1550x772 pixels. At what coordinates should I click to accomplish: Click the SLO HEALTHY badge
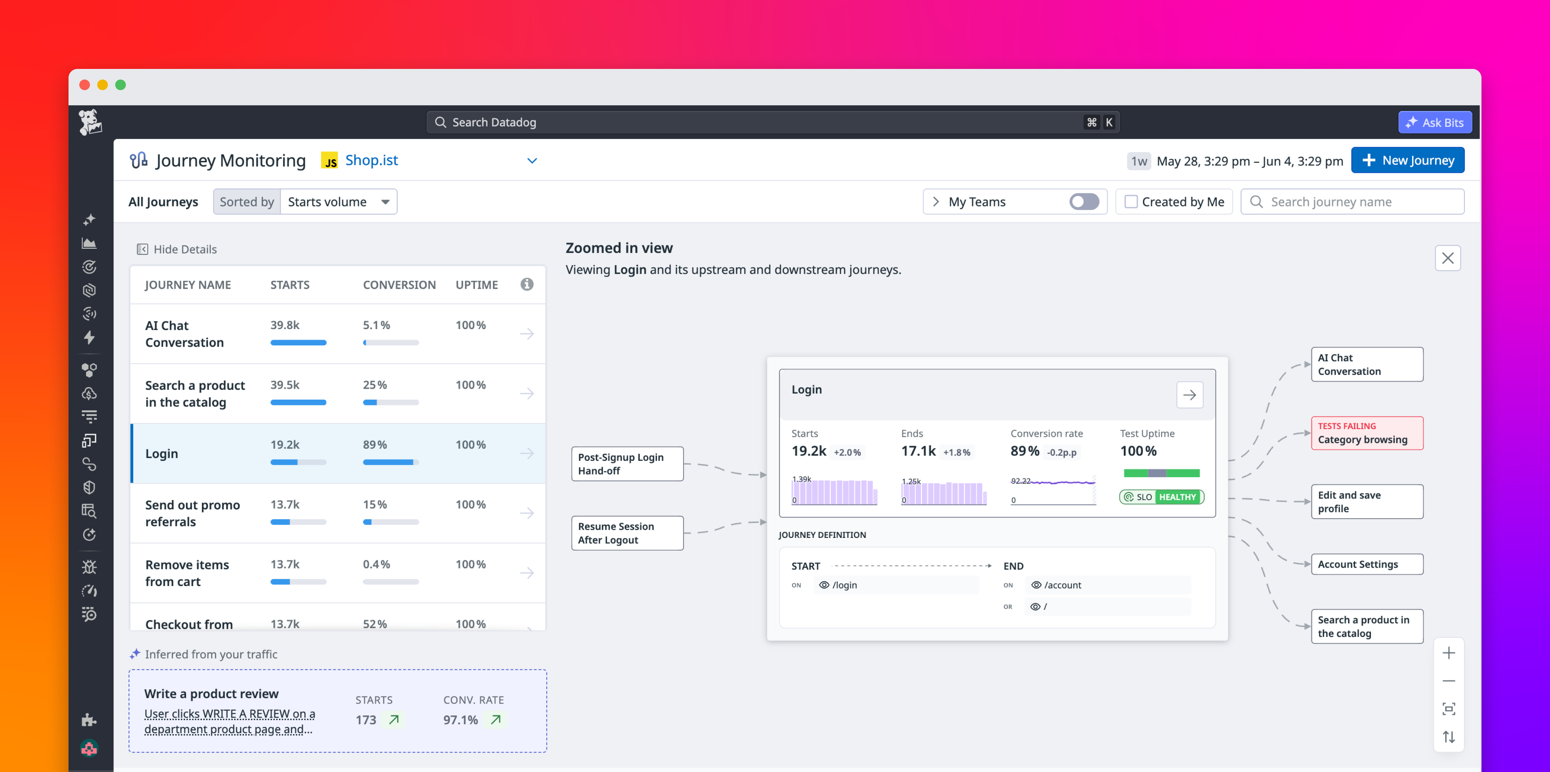[1161, 497]
